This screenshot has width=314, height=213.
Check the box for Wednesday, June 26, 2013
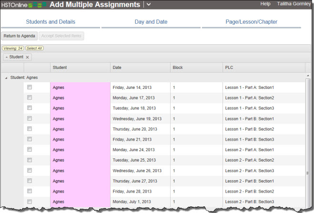[30, 170]
